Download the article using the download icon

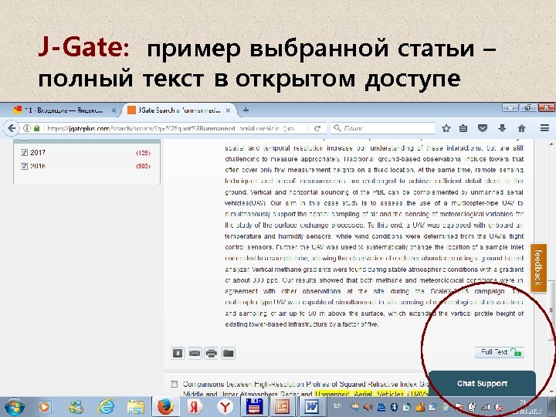[178, 353]
